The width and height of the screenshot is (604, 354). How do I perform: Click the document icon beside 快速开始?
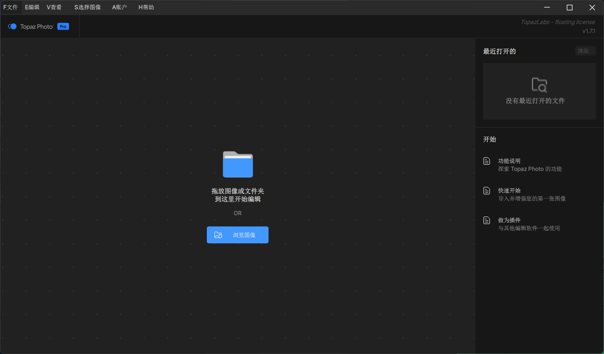point(487,191)
